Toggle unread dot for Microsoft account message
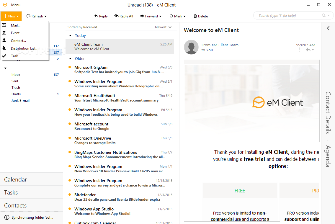 tap(70, 124)
